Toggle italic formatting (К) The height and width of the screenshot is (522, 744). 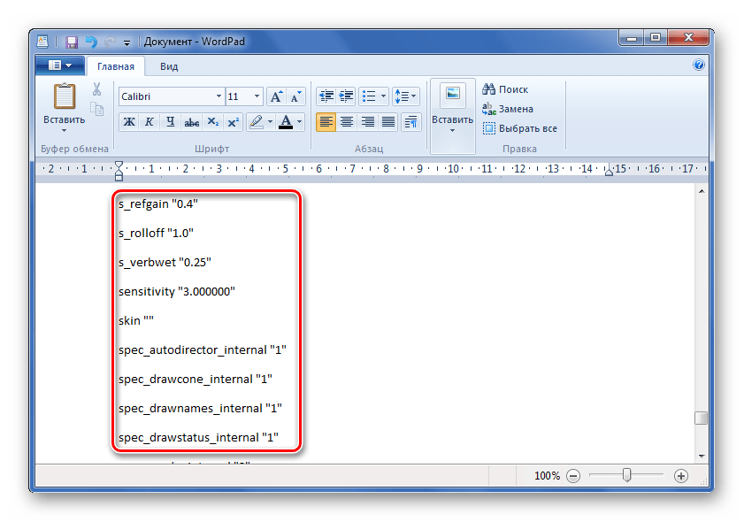click(x=150, y=122)
